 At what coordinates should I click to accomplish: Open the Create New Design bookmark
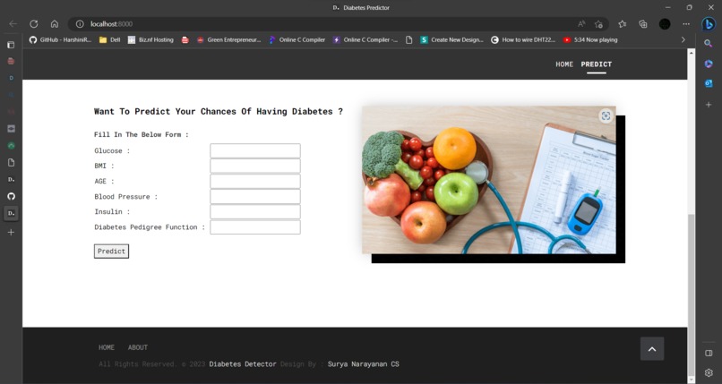(451, 40)
